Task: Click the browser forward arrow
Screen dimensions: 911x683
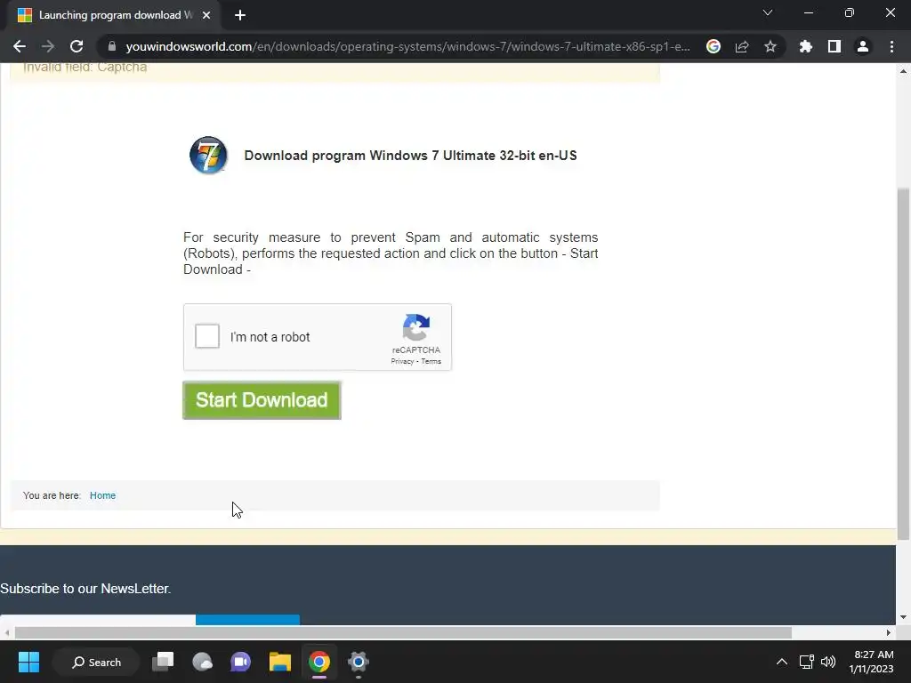Action: coord(48,46)
